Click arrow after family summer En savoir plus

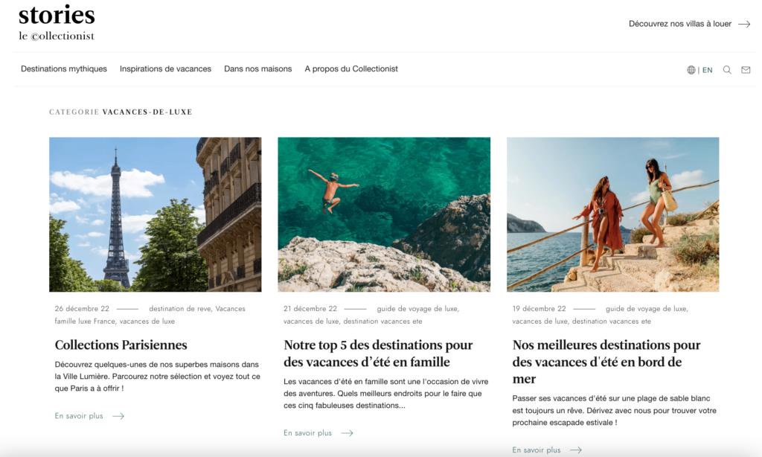click(x=347, y=433)
